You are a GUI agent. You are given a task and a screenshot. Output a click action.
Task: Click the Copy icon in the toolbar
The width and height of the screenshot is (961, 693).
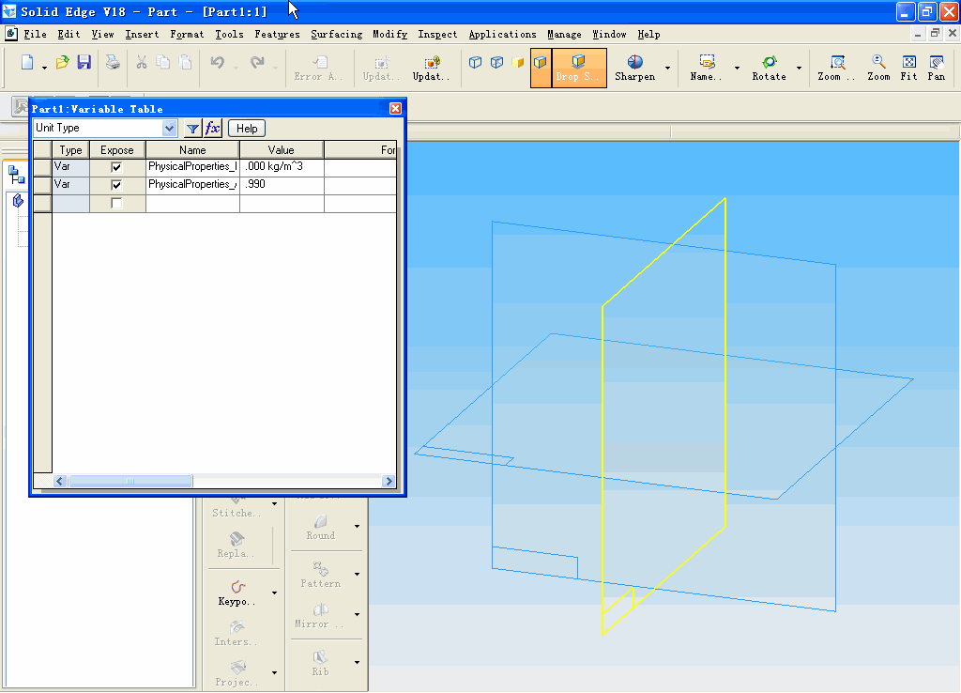coord(163,63)
